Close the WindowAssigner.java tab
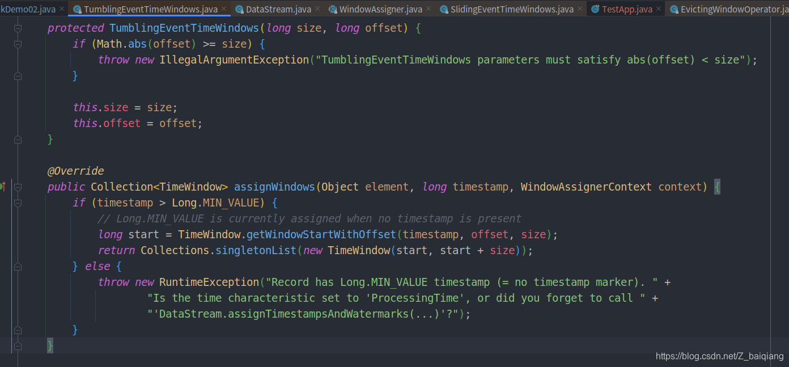 click(428, 9)
